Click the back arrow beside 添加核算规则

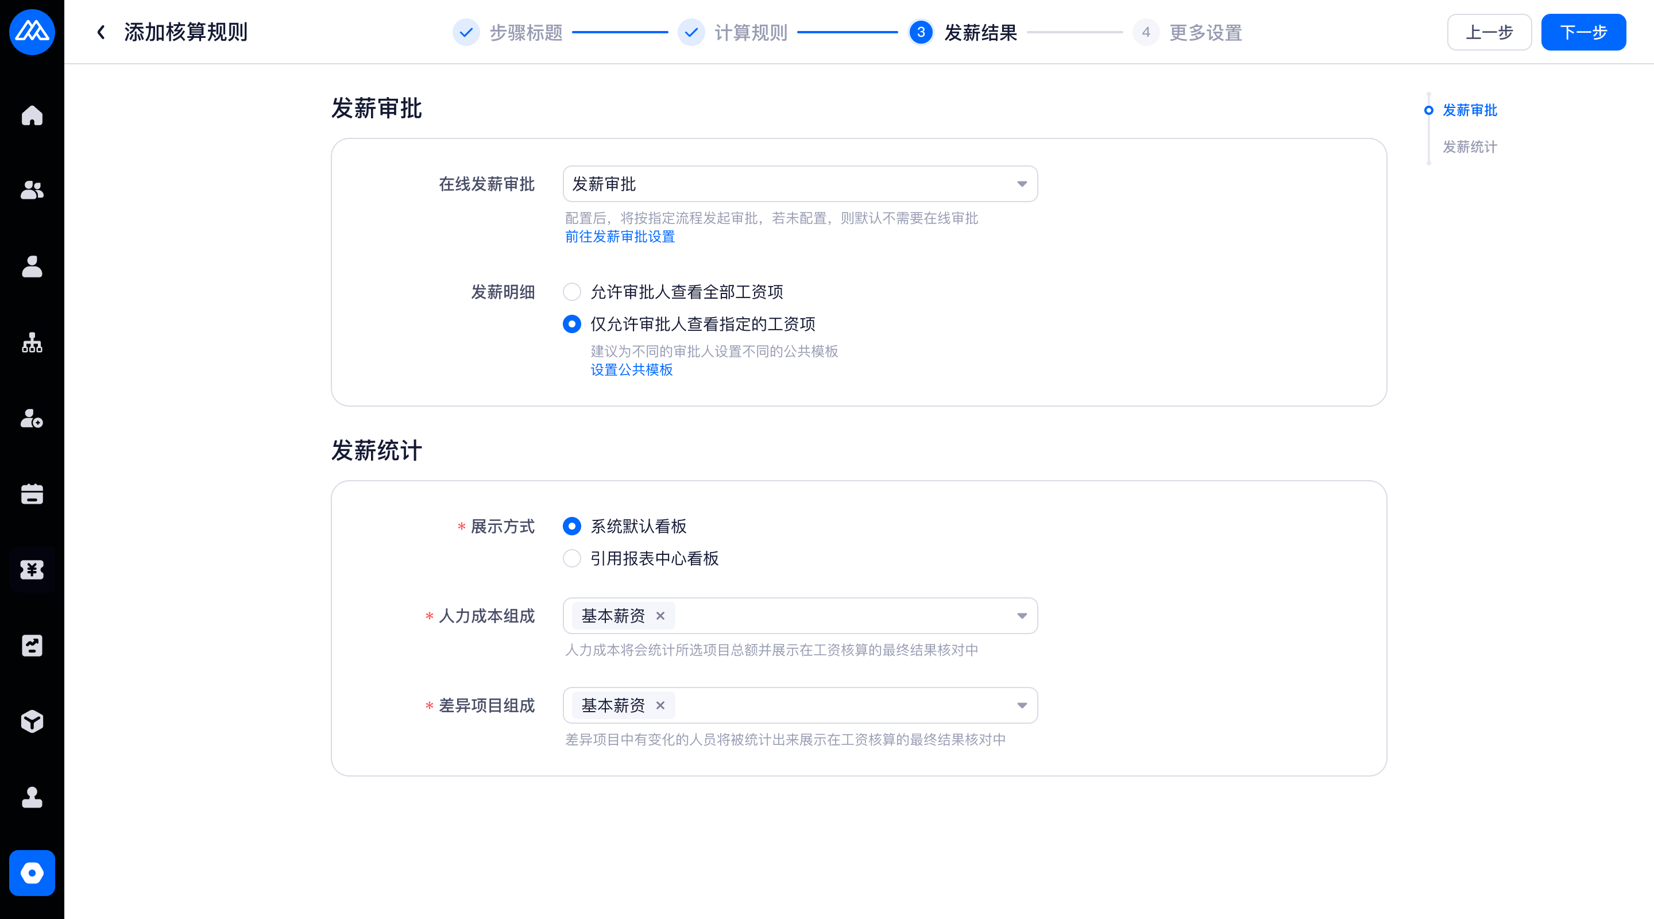coord(101,32)
